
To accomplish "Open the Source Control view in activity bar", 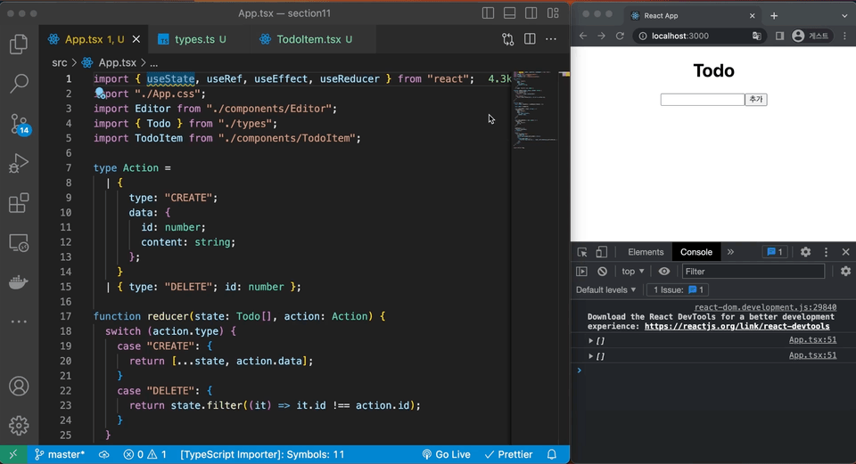I will click(x=19, y=124).
